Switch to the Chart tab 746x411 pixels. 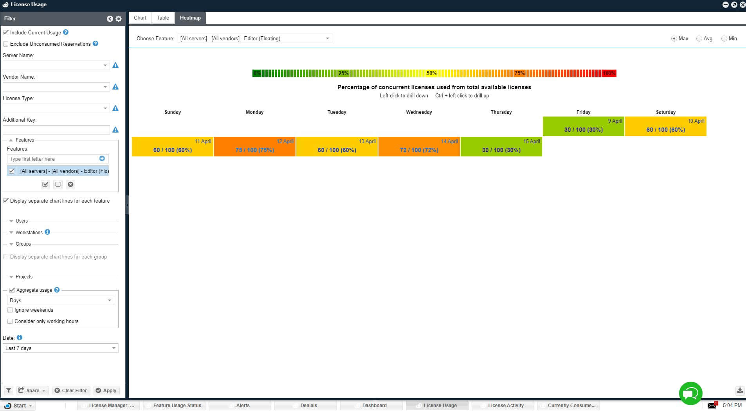point(140,18)
